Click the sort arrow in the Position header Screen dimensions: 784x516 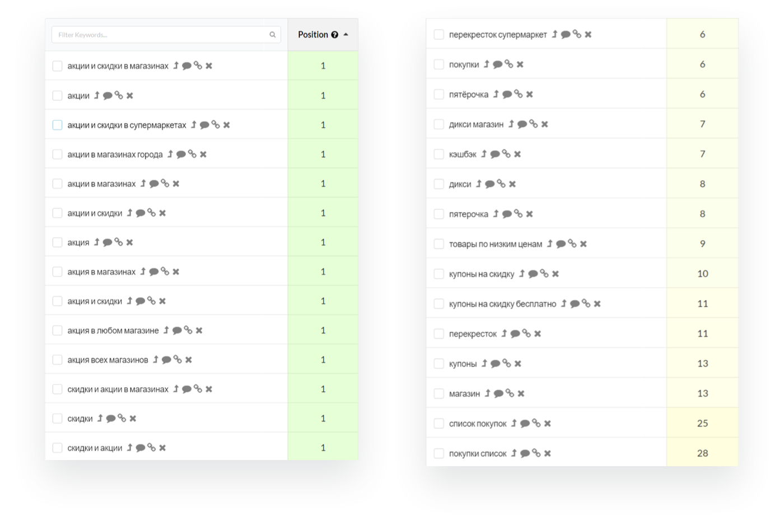346,35
